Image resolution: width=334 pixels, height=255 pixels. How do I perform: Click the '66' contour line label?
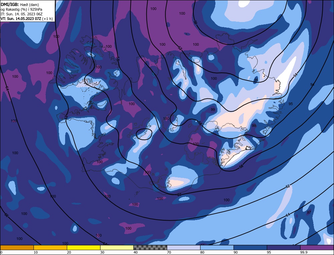(x=6, y=215)
